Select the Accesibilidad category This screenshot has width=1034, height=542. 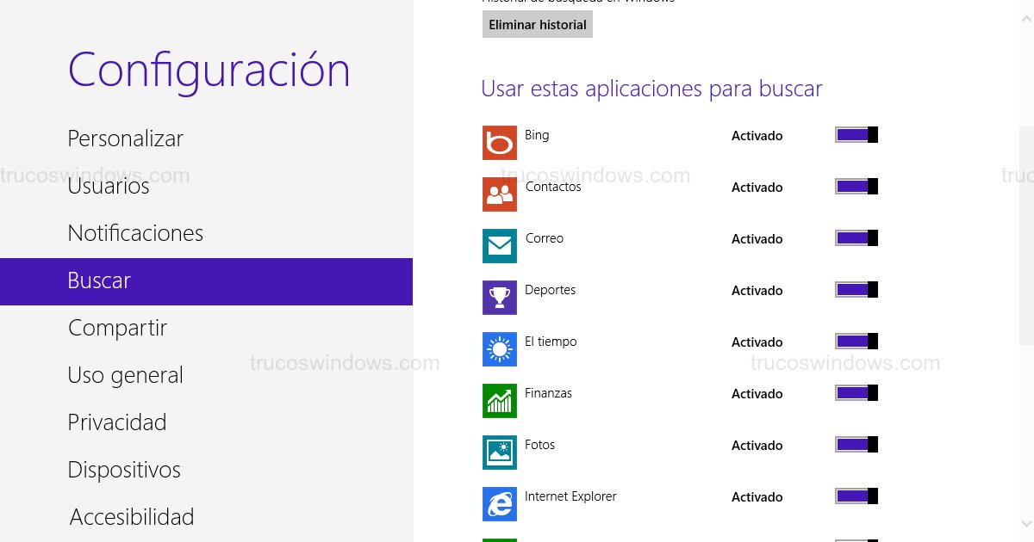pyautogui.click(x=130, y=516)
